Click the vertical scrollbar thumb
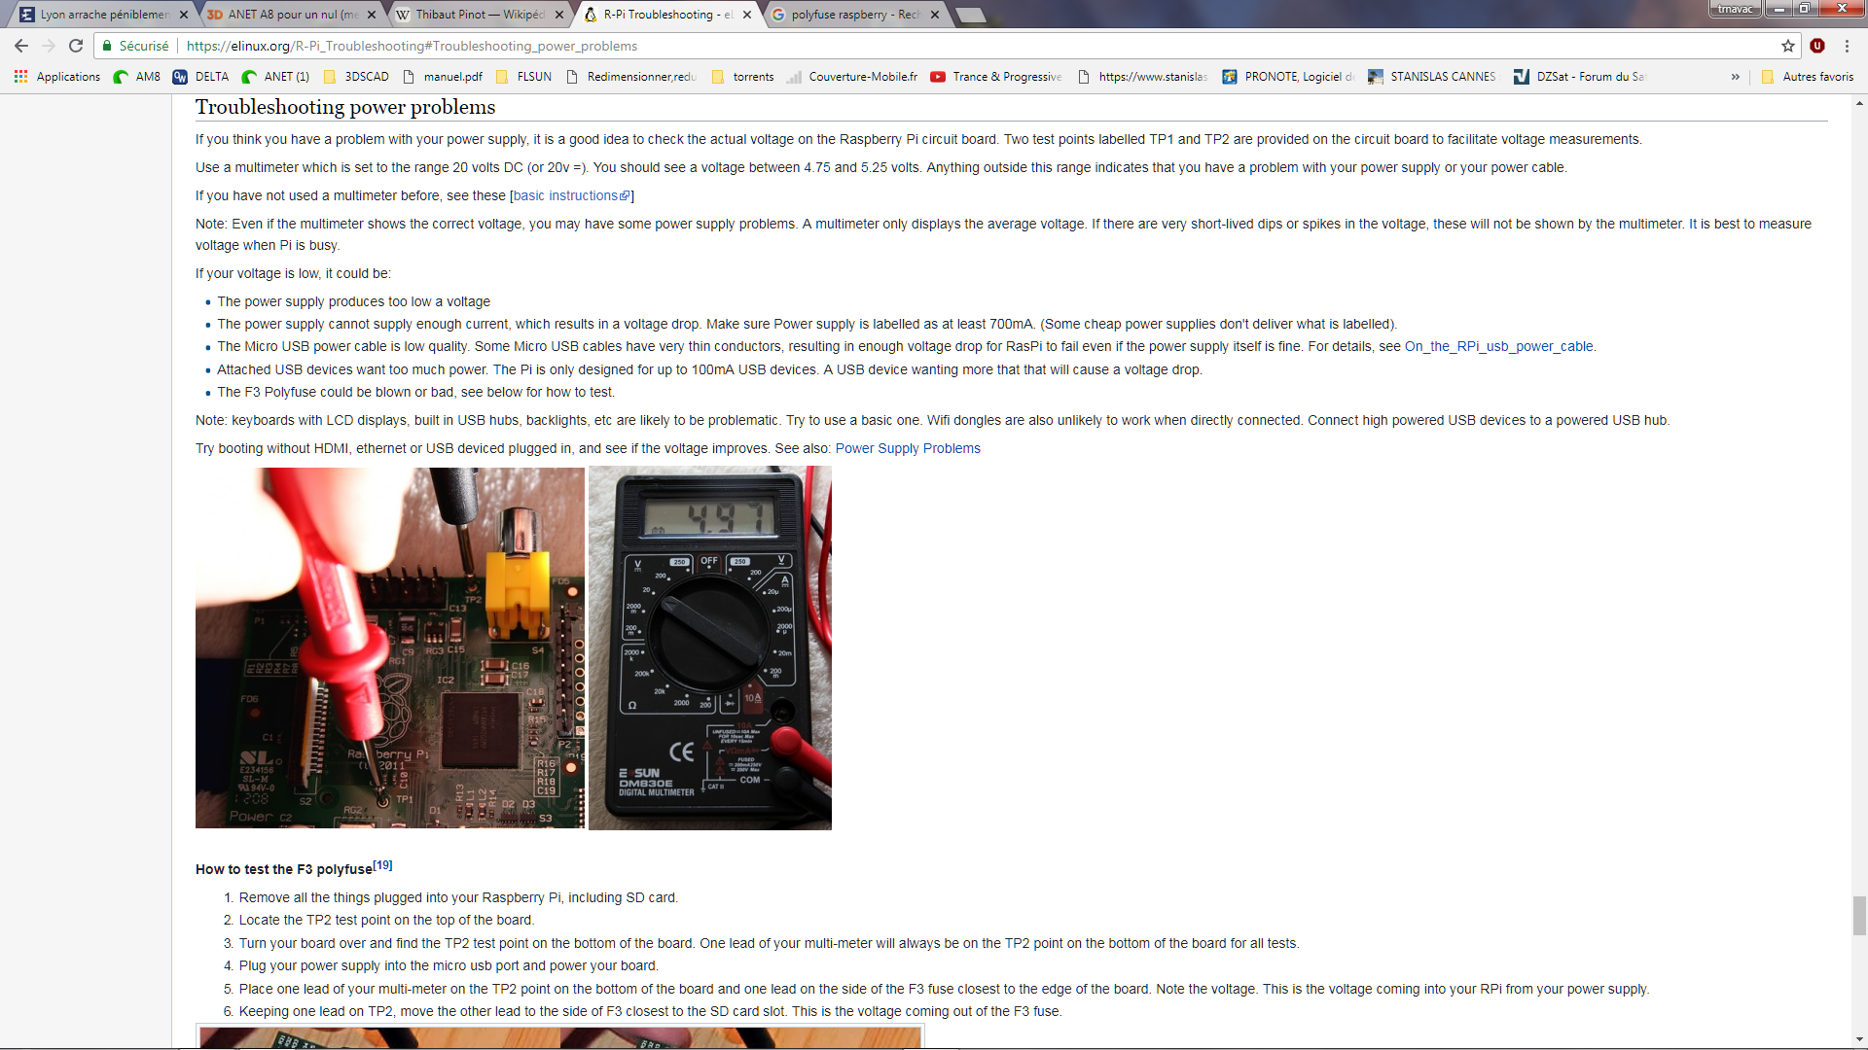 [1859, 915]
